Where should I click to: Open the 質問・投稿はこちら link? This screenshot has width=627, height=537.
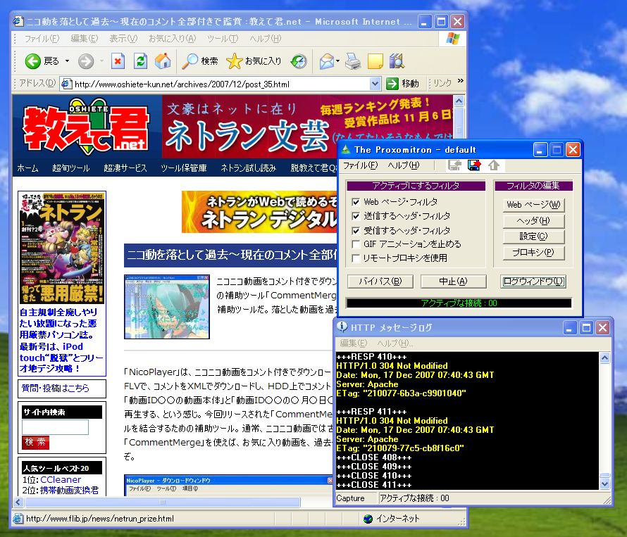[x=55, y=388]
